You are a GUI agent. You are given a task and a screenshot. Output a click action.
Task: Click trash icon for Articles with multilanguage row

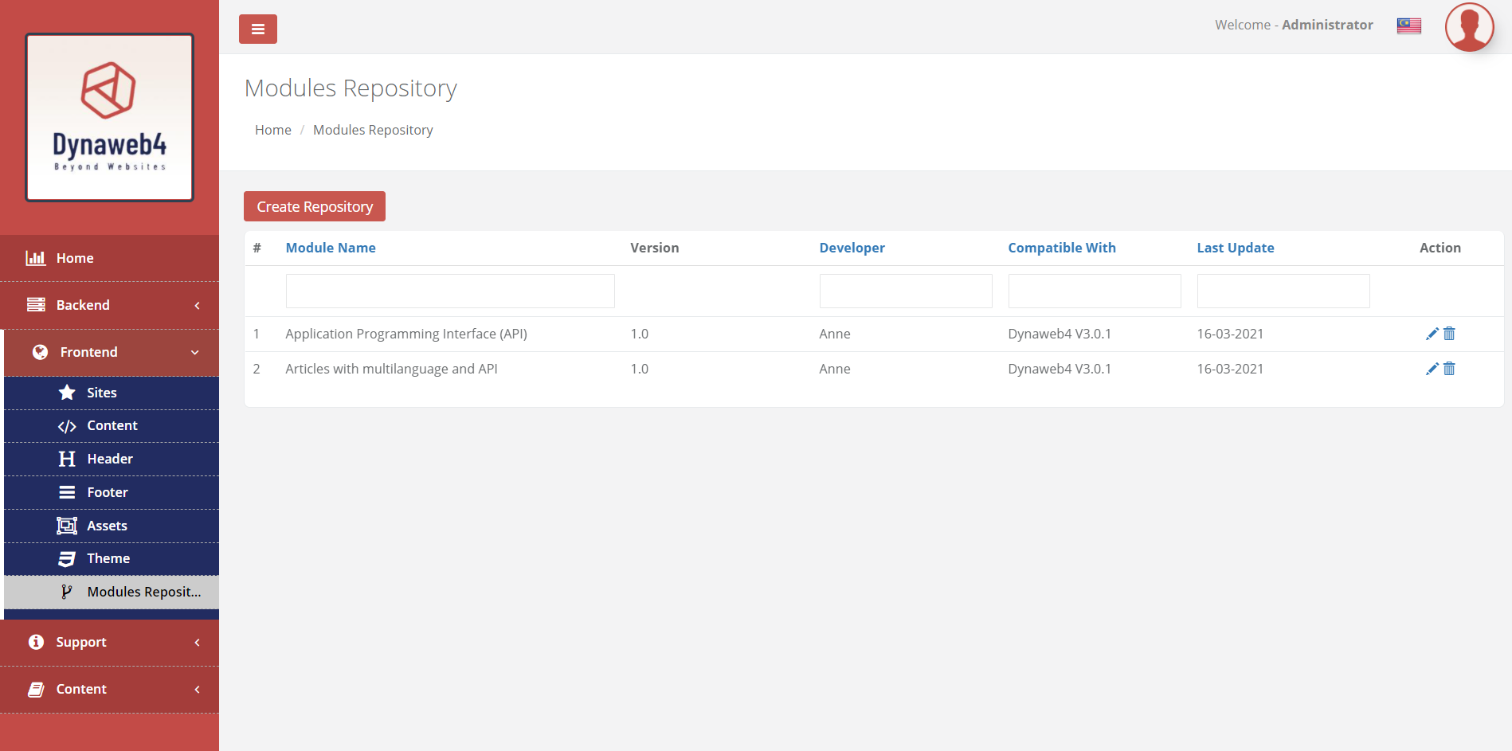click(x=1449, y=369)
